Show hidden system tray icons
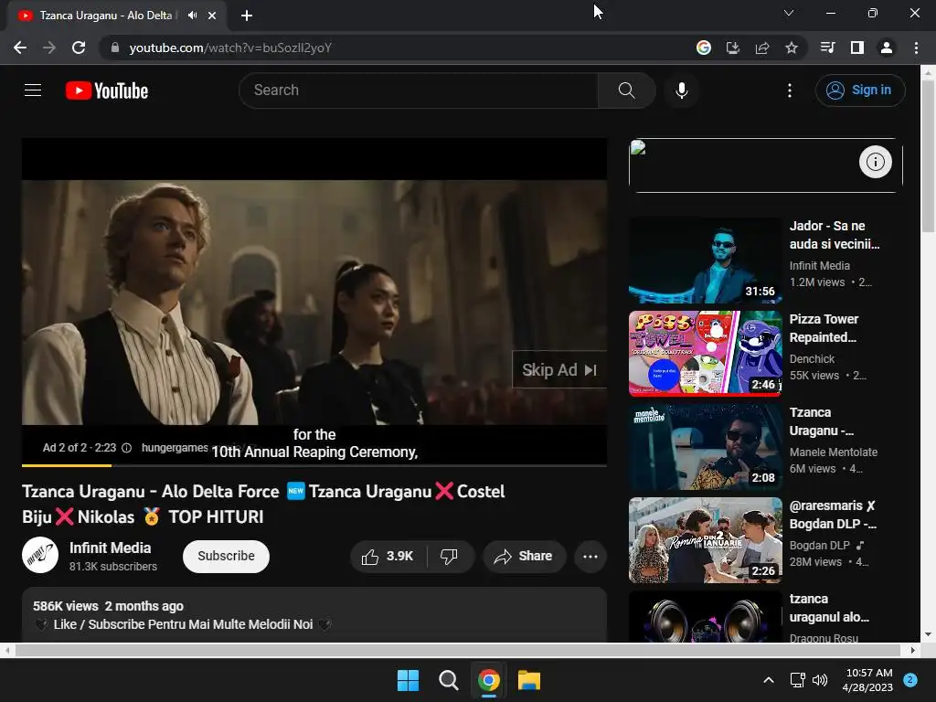 tap(768, 680)
